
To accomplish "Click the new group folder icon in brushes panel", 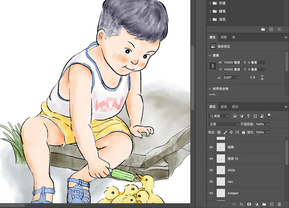I will coord(263,29).
